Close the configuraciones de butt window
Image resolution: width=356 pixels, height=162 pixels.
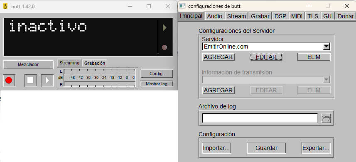pos(347,6)
